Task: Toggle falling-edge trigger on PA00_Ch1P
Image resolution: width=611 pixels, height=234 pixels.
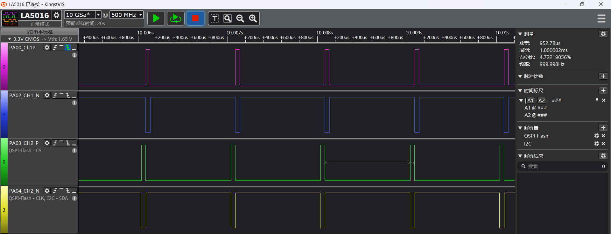Action: [x=68, y=47]
